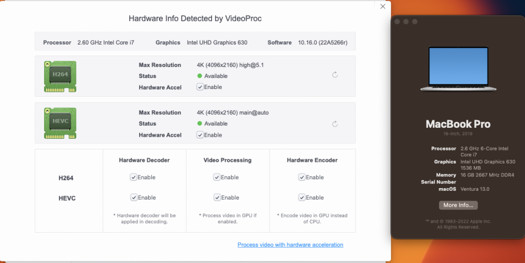Toggle H264 Hardware Decoder Enable checkbox

[x=133, y=177]
